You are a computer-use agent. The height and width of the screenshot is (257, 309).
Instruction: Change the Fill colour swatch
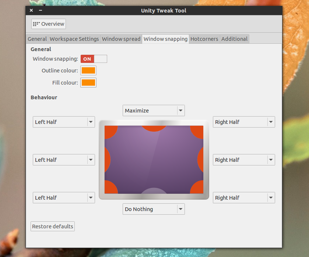click(x=88, y=82)
